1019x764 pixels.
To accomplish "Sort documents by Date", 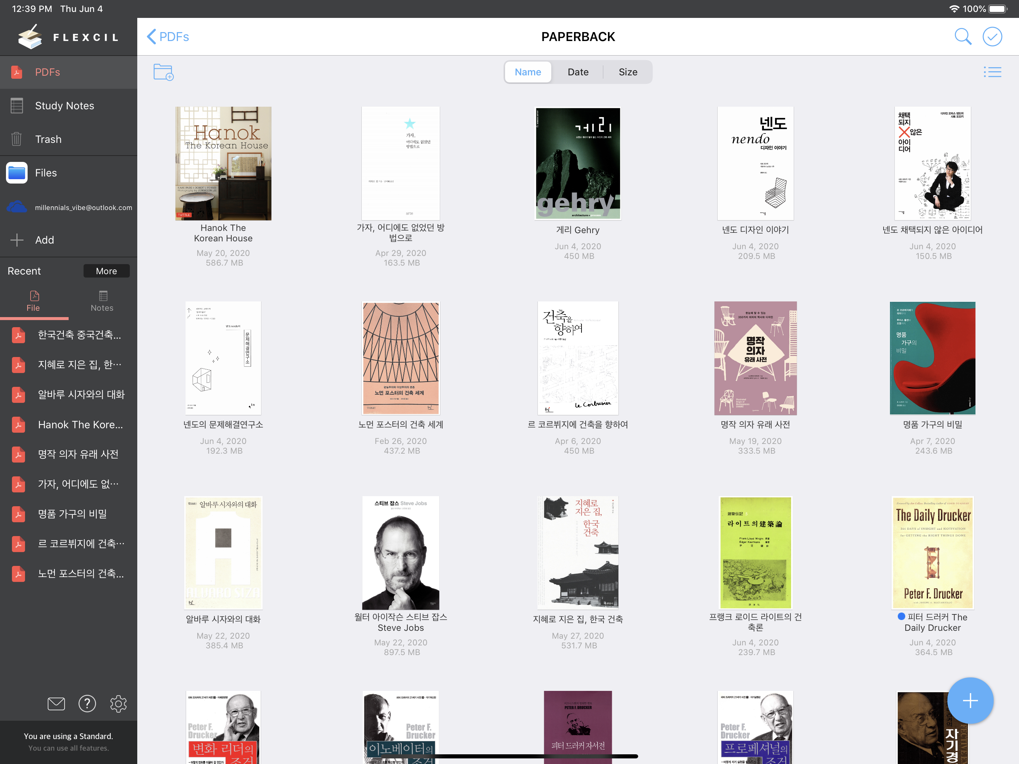I will point(578,72).
